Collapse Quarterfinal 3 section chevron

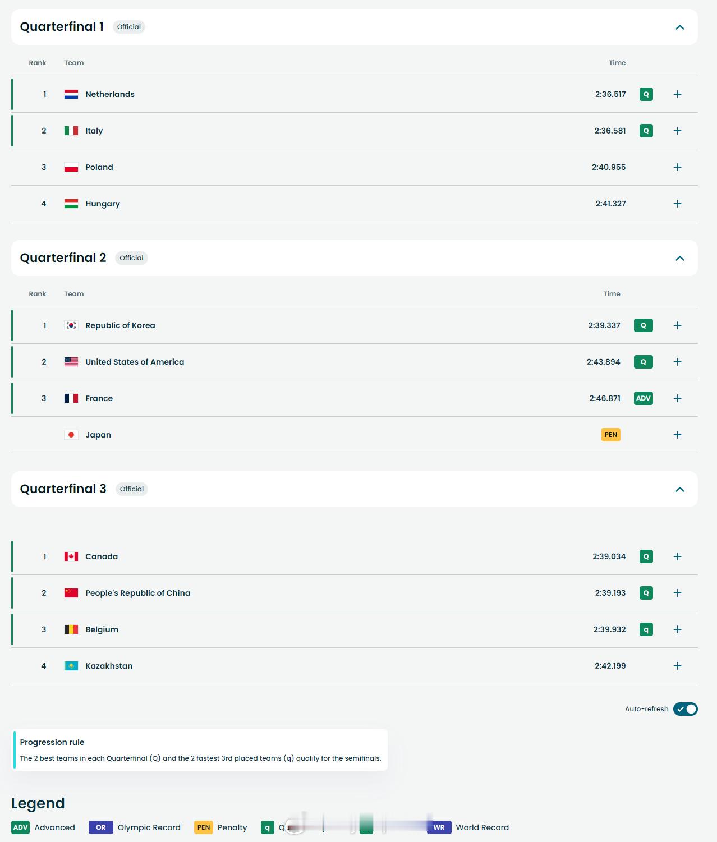pos(679,489)
